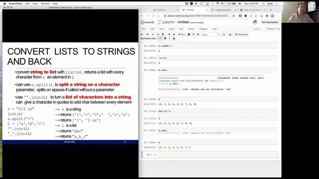Restart and run all with fast-forward icon
The height and width of the screenshot is (179, 319).
tap(198, 34)
